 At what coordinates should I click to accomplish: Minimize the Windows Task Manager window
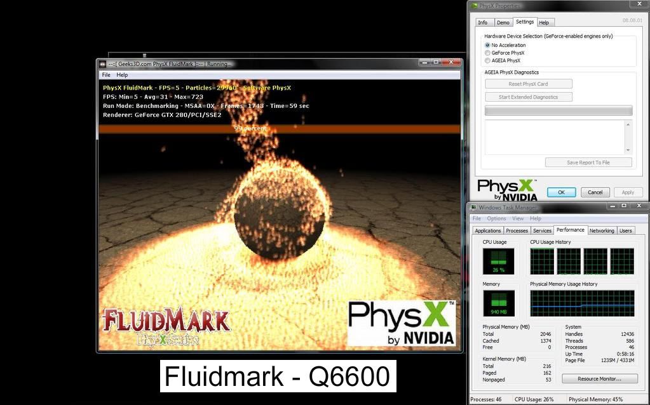[x=613, y=206]
